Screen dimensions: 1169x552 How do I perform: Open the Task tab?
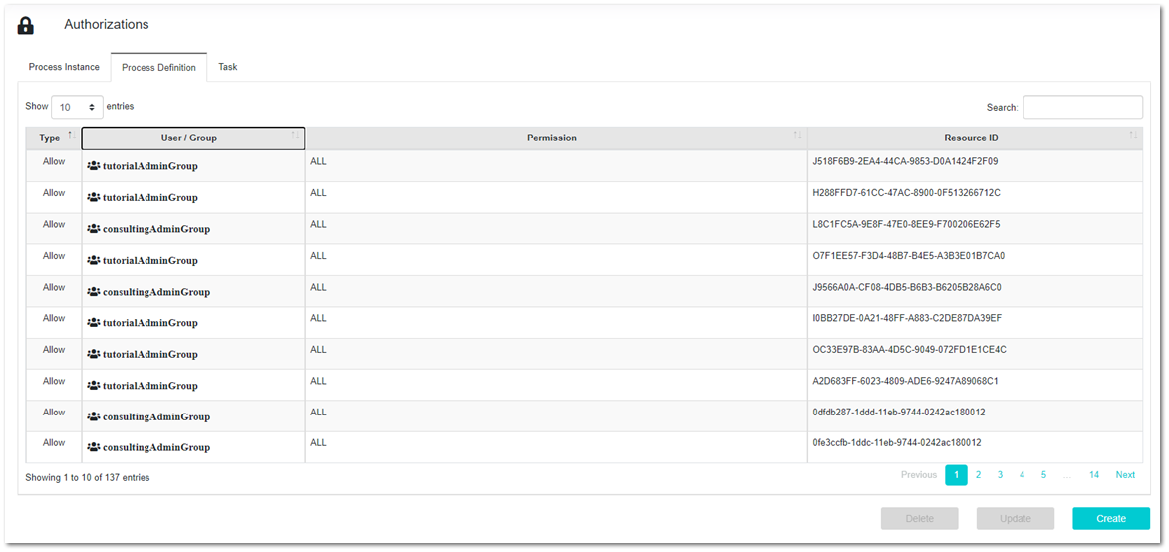[x=227, y=67]
